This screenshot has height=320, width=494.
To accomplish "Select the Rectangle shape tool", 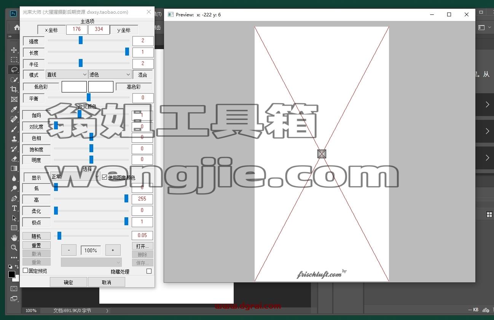I will (x=14, y=228).
